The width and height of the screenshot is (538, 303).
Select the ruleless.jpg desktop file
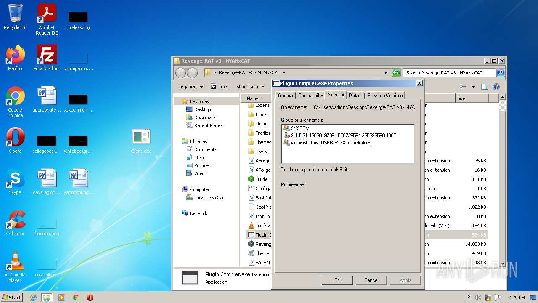[x=78, y=20]
